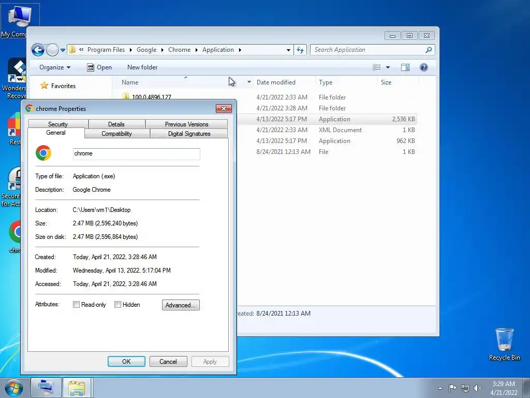
Task: Enable the Hidden checkbox
Action: coord(117,305)
